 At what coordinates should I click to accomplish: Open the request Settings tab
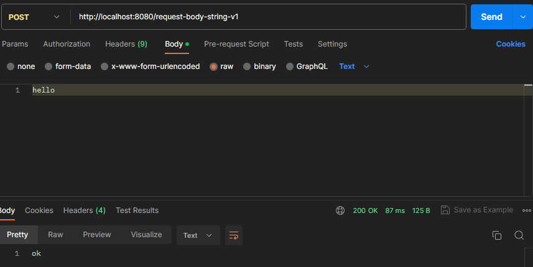(333, 44)
